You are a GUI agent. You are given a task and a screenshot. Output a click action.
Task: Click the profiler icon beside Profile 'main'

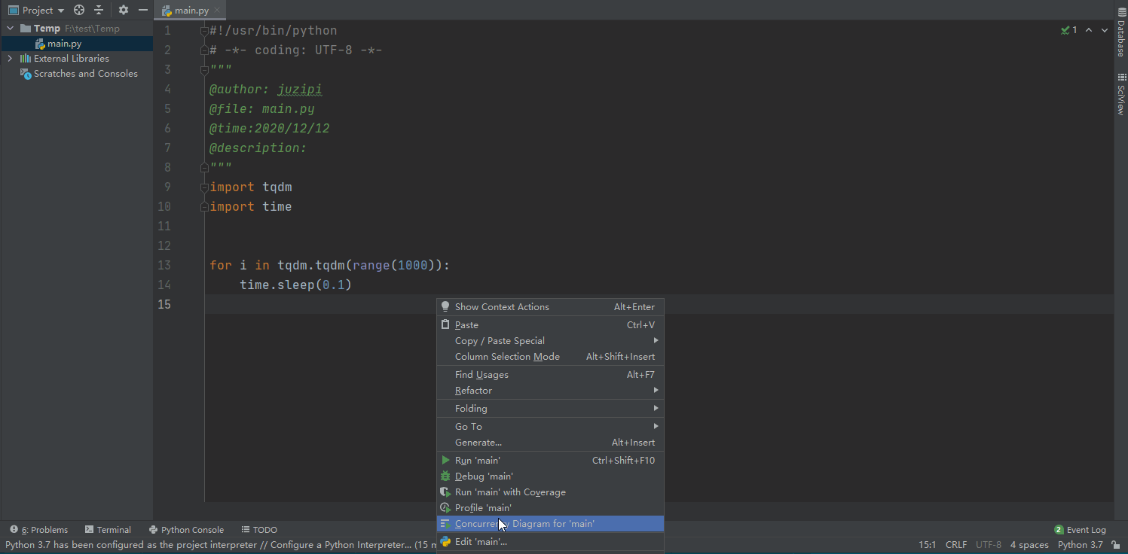tap(445, 508)
